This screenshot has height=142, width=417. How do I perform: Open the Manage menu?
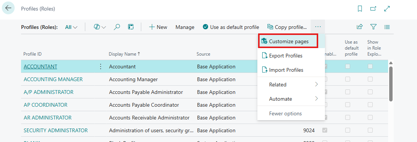tap(185, 27)
